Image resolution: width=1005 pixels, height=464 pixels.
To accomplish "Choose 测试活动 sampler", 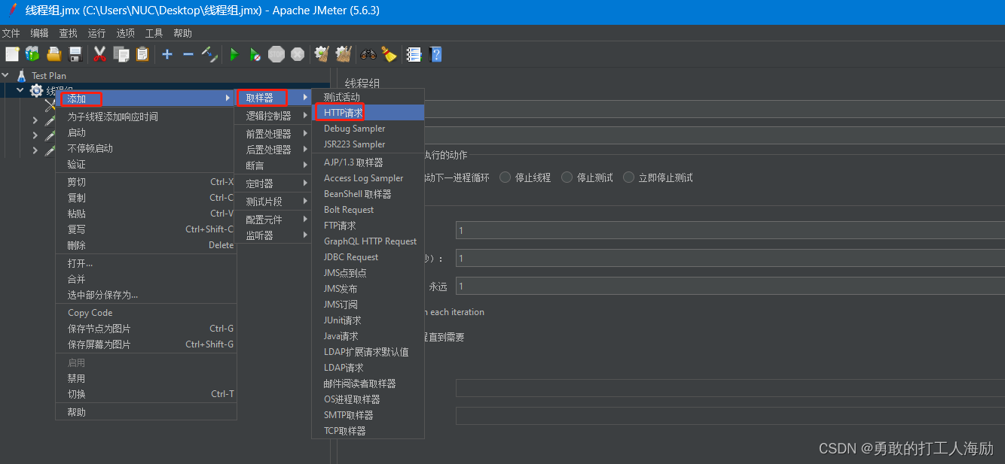I will pos(368,97).
